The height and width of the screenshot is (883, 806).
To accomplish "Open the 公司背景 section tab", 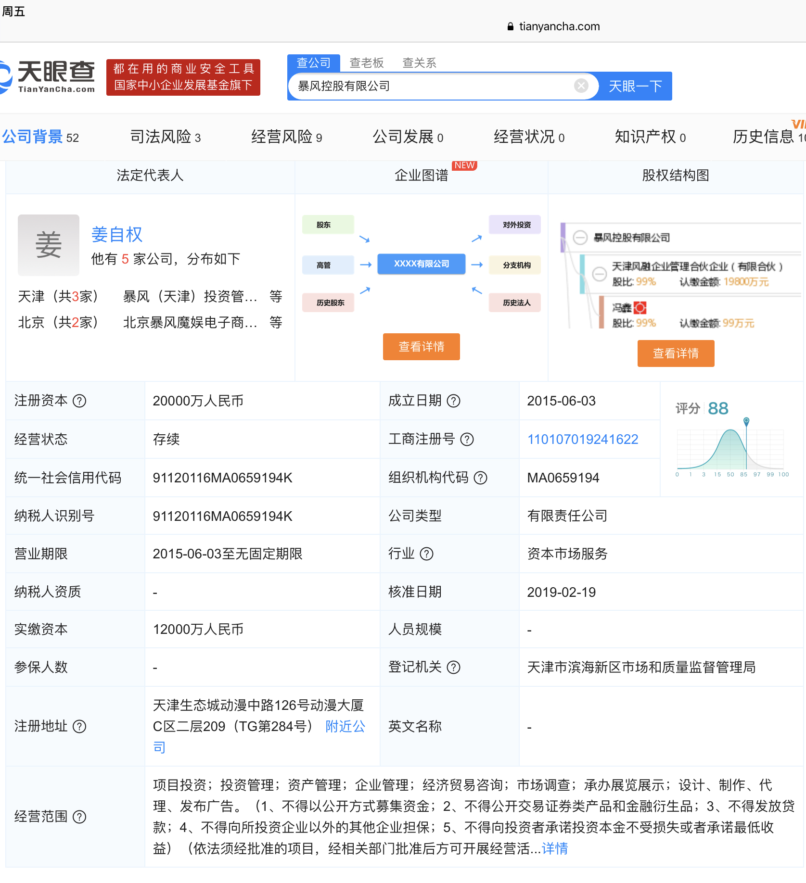I will point(40,137).
